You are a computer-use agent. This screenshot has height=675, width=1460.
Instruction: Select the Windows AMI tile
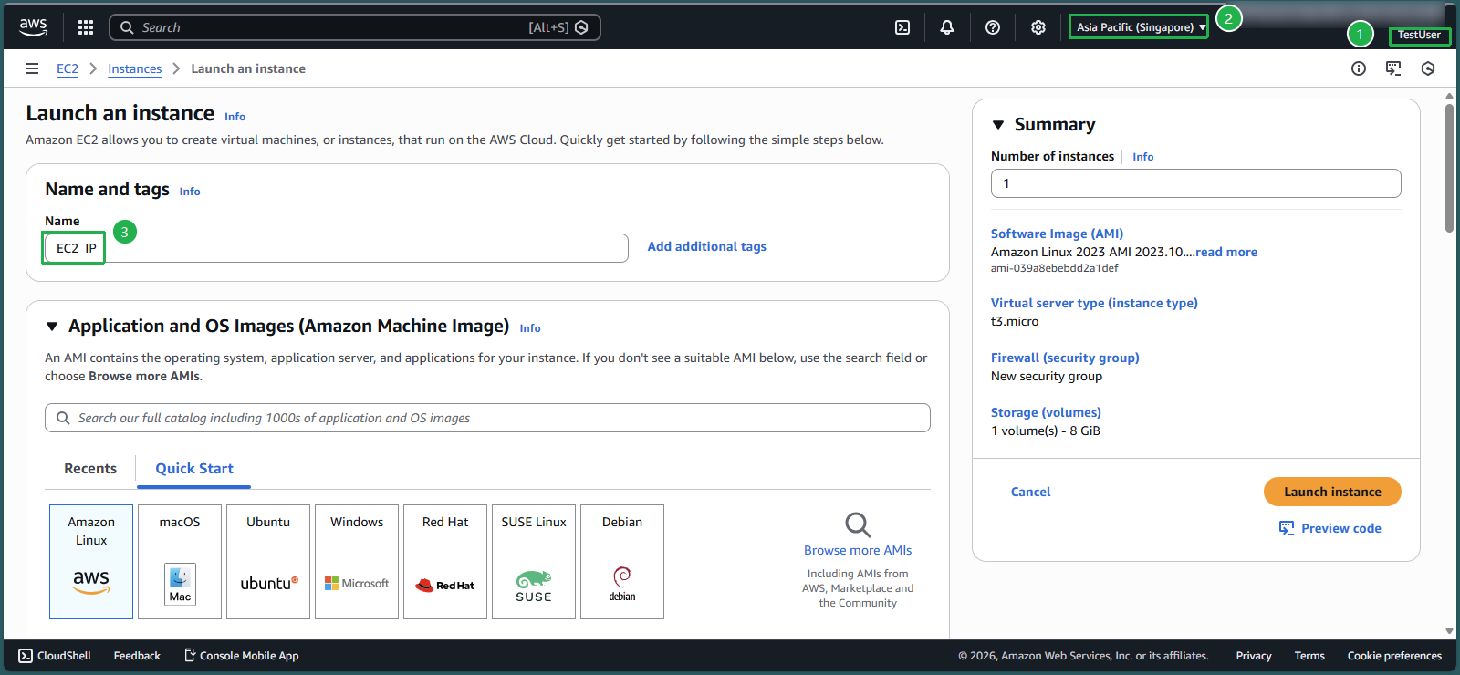[357, 562]
